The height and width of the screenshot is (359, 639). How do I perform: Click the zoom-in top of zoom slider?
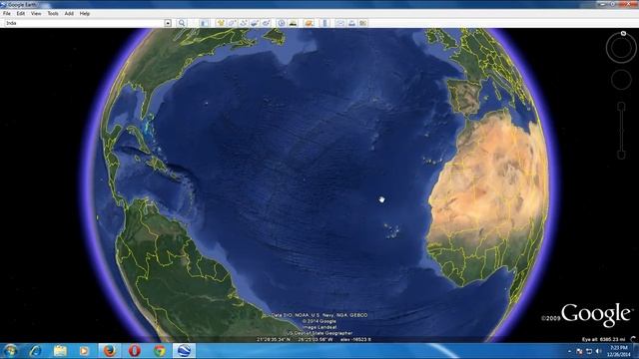(x=621, y=107)
